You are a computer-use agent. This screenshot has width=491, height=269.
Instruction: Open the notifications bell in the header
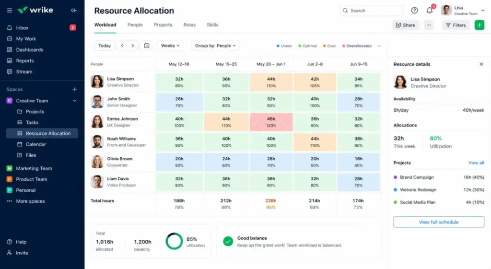click(430, 11)
